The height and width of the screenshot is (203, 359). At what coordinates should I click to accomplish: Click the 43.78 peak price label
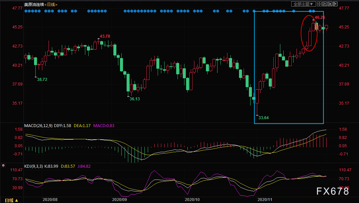(105, 36)
